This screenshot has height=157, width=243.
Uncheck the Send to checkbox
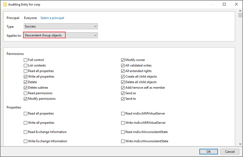pos(123,99)
